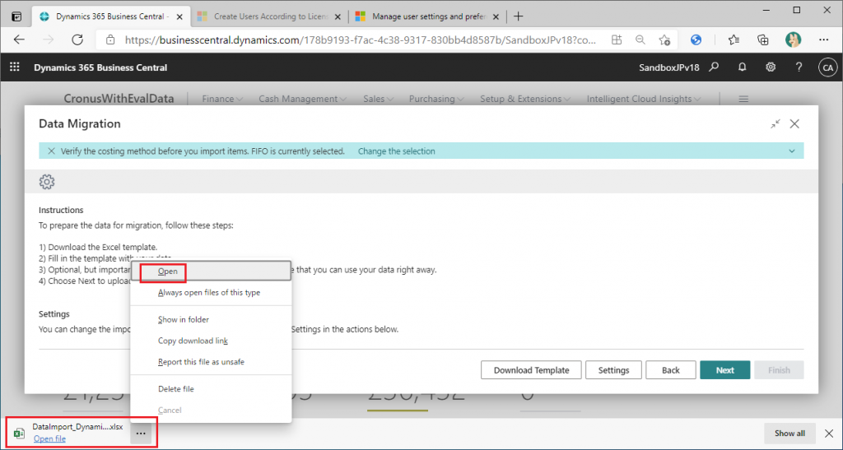The height and width of the screenshot is (450, 843).
Task: Click the Download Template button
Action: point(531,370)
